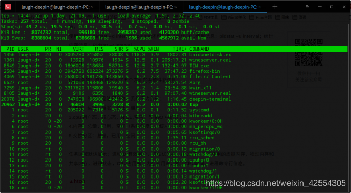Select the migration/1 process row
The image size is (351, 193).
174,176
